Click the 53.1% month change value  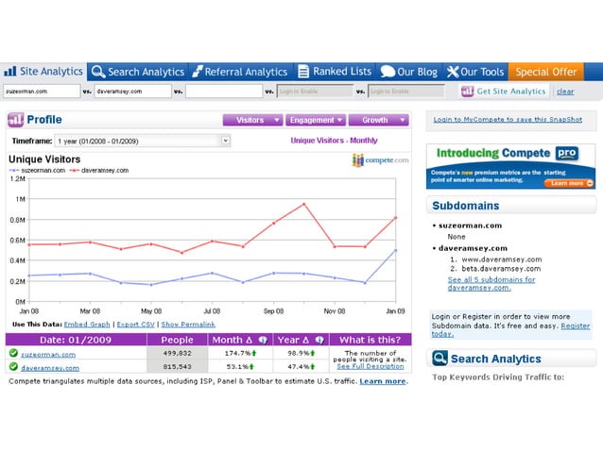pos(237,367)
